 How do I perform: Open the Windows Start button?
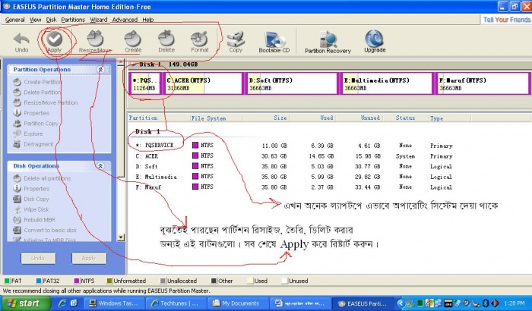24,303
